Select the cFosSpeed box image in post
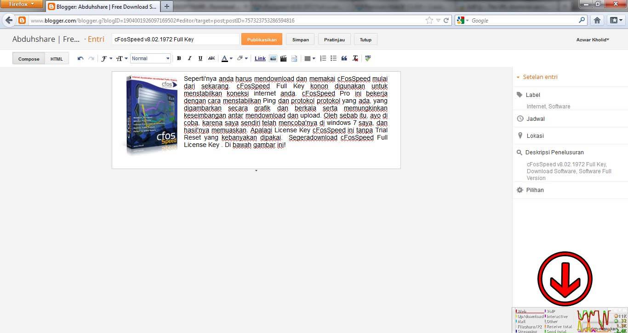The width and height of the screenshot is (628, 333). (148, 115)
